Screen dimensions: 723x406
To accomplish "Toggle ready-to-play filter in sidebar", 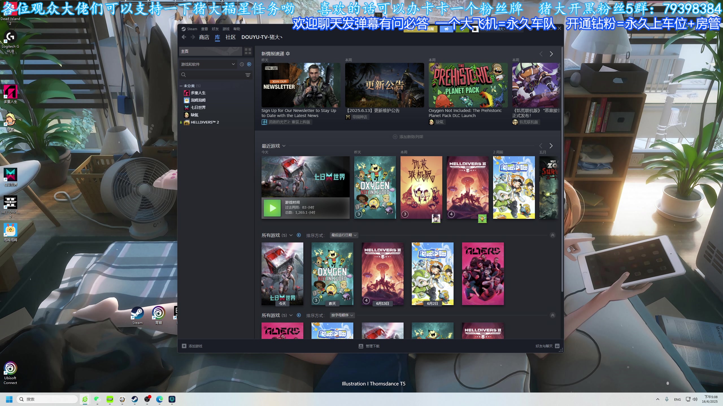I will (x=249, y=64).
